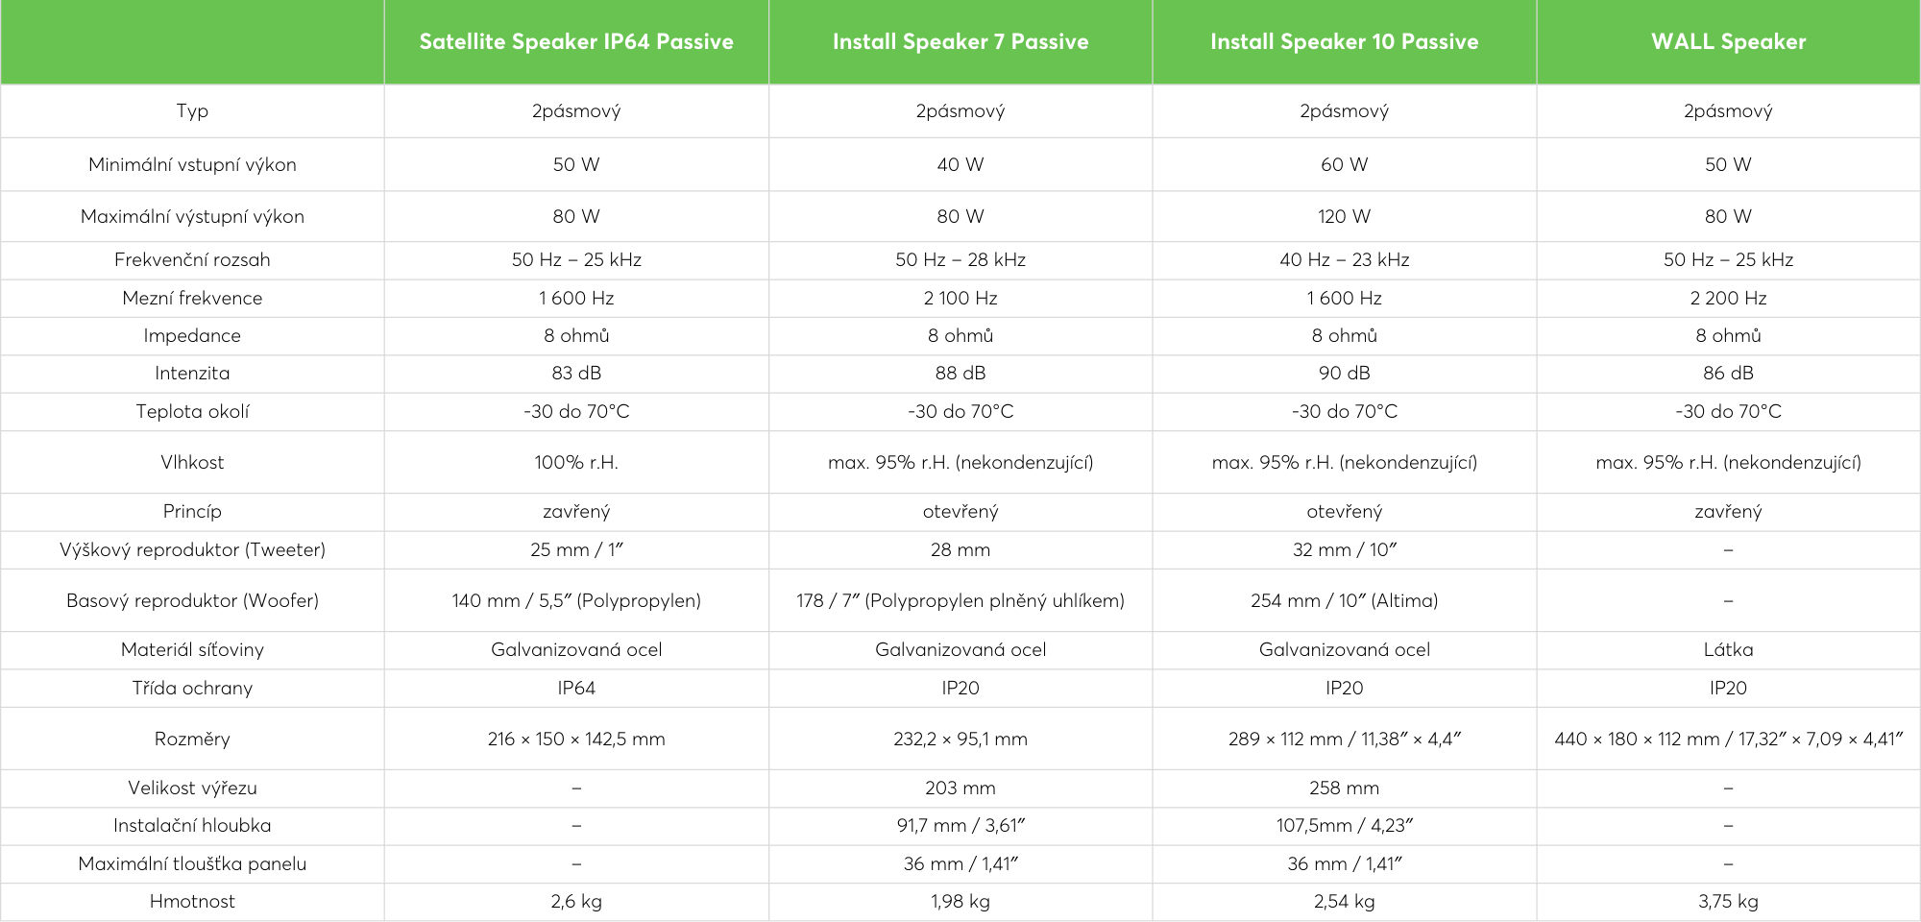Click the Látka grille material cell

point(1728,650)
